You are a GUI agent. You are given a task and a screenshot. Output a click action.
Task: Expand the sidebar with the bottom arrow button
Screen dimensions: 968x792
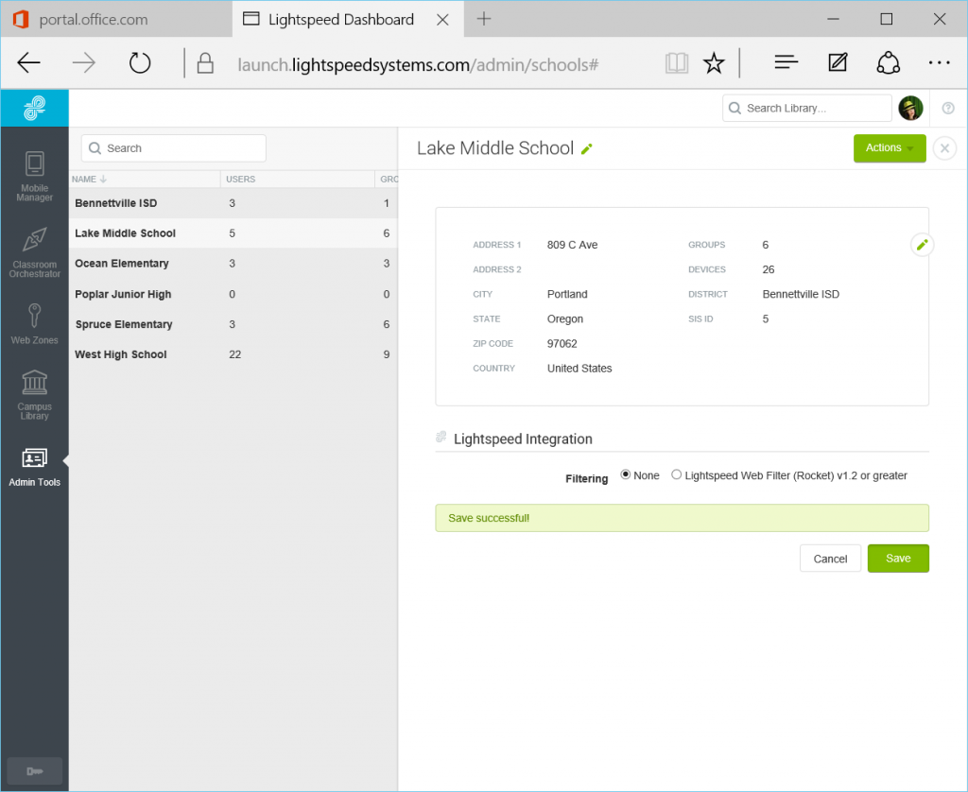coord(35,770)
